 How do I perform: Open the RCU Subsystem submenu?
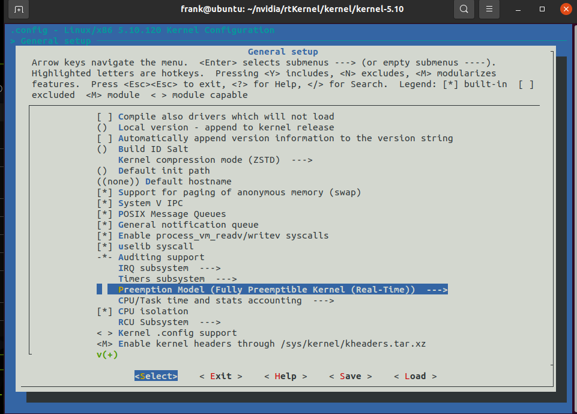tap(169, 322)
